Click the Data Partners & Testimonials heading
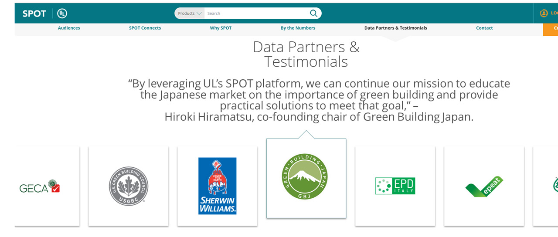 point(306,54)
